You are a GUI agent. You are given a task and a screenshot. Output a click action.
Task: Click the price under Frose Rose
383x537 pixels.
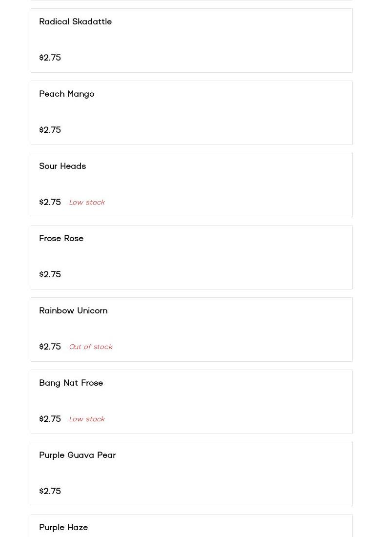tap(50, 274)
